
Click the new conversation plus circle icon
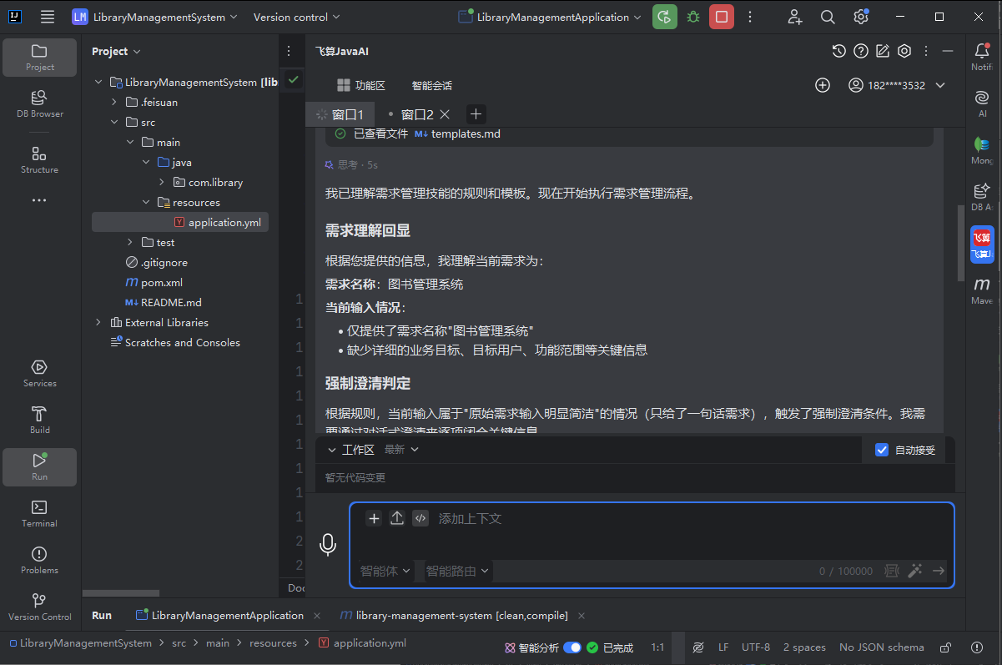823,85
